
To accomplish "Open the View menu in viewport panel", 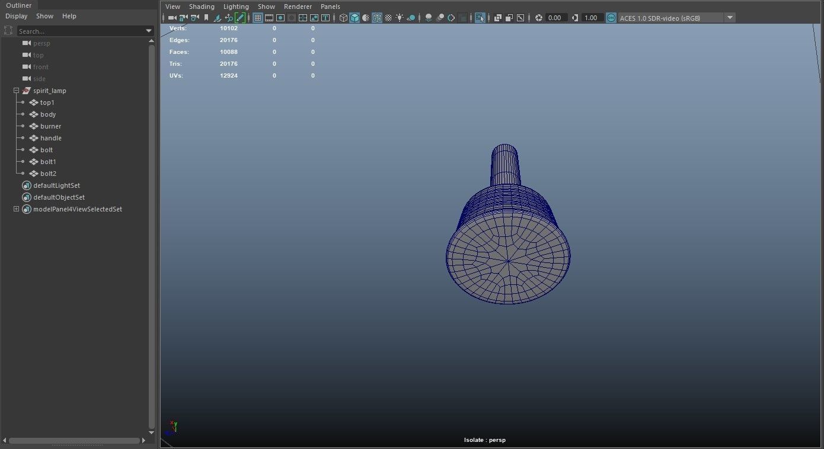I will 173,7.
